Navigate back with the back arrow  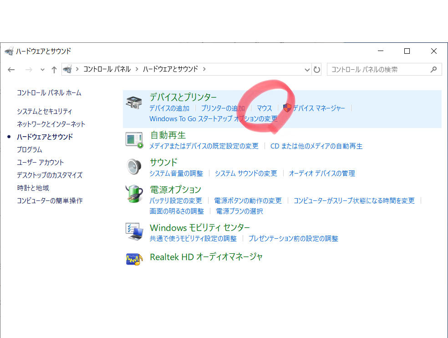[x=11, y=69]
